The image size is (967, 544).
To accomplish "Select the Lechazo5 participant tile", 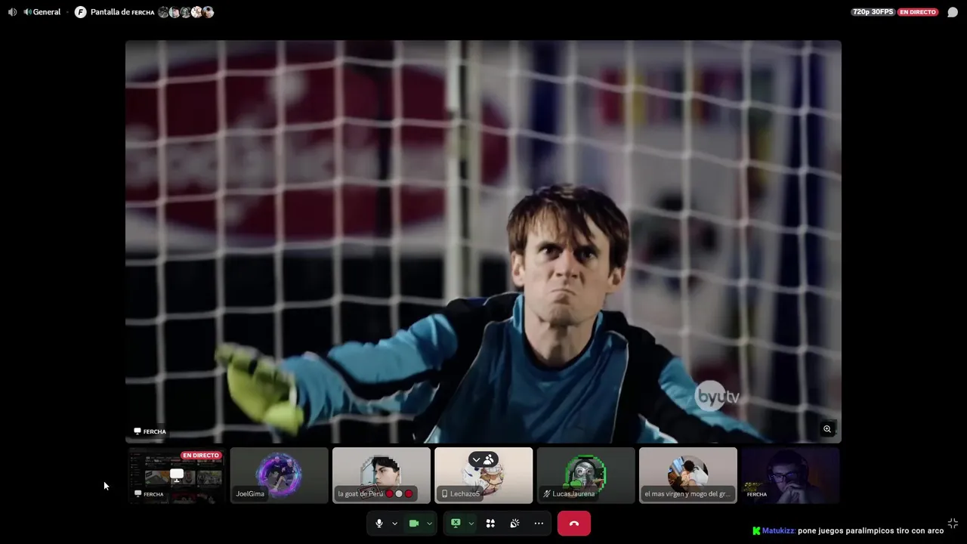I will click(x=483, y=475).
